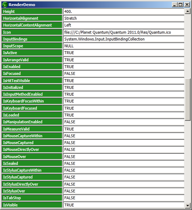Minimize the RenderDemo window
The image size is (192, 210).
tap(174, 5)
